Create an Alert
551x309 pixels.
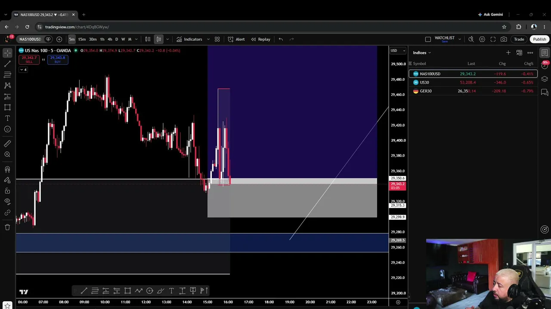pyautogui.click(x=236, y=39)
